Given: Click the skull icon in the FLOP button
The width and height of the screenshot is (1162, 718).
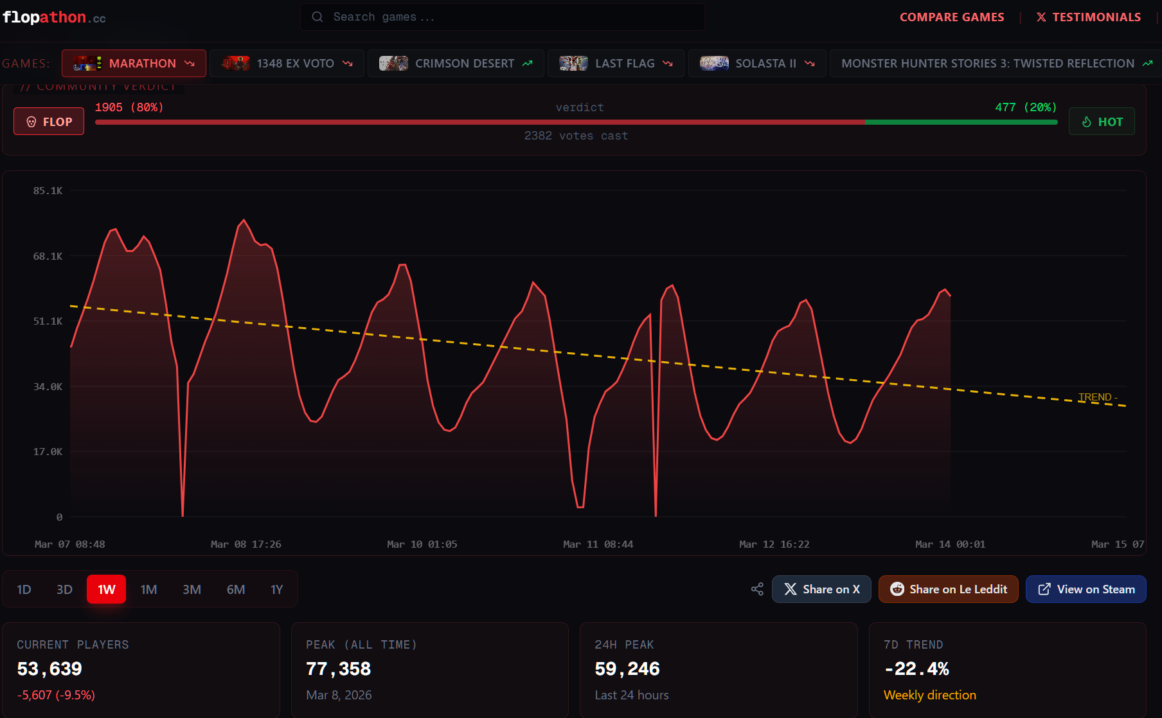Looking at the screenshot, I should click(x=31, y=122).
